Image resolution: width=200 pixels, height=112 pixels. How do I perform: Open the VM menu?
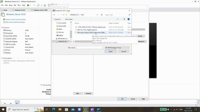click(15, 5)
